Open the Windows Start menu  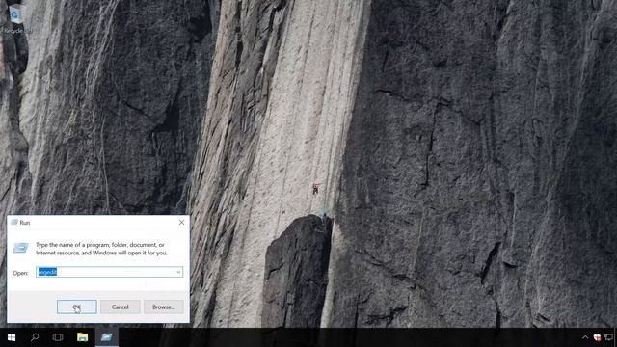pyautogui.click(x=12, y=337)
